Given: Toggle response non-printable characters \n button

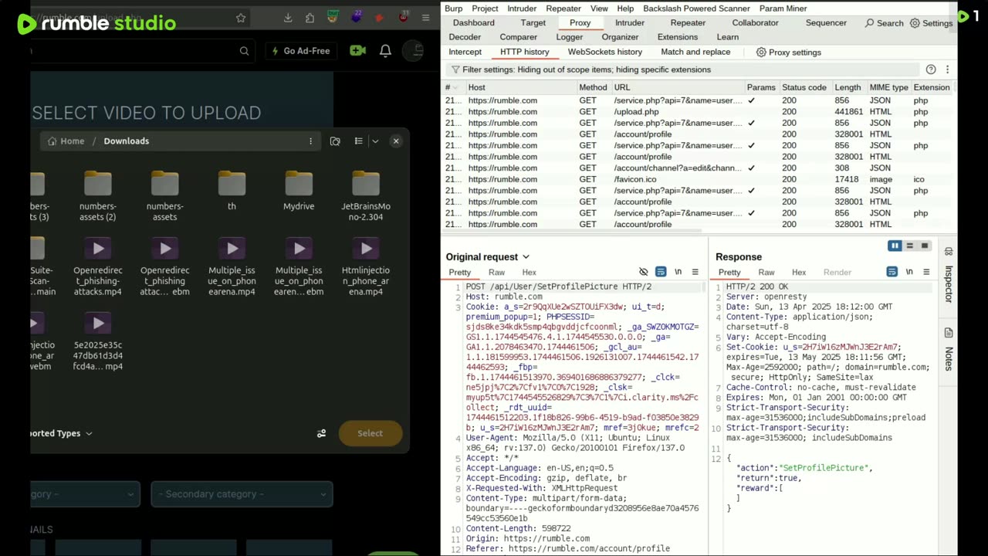Looking at the screenshot, I should tap(909, 272).
